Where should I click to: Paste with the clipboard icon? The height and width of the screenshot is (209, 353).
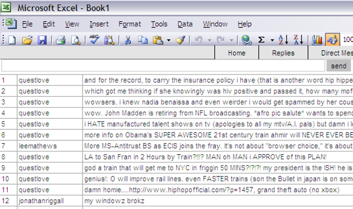(x=158, y=40)
